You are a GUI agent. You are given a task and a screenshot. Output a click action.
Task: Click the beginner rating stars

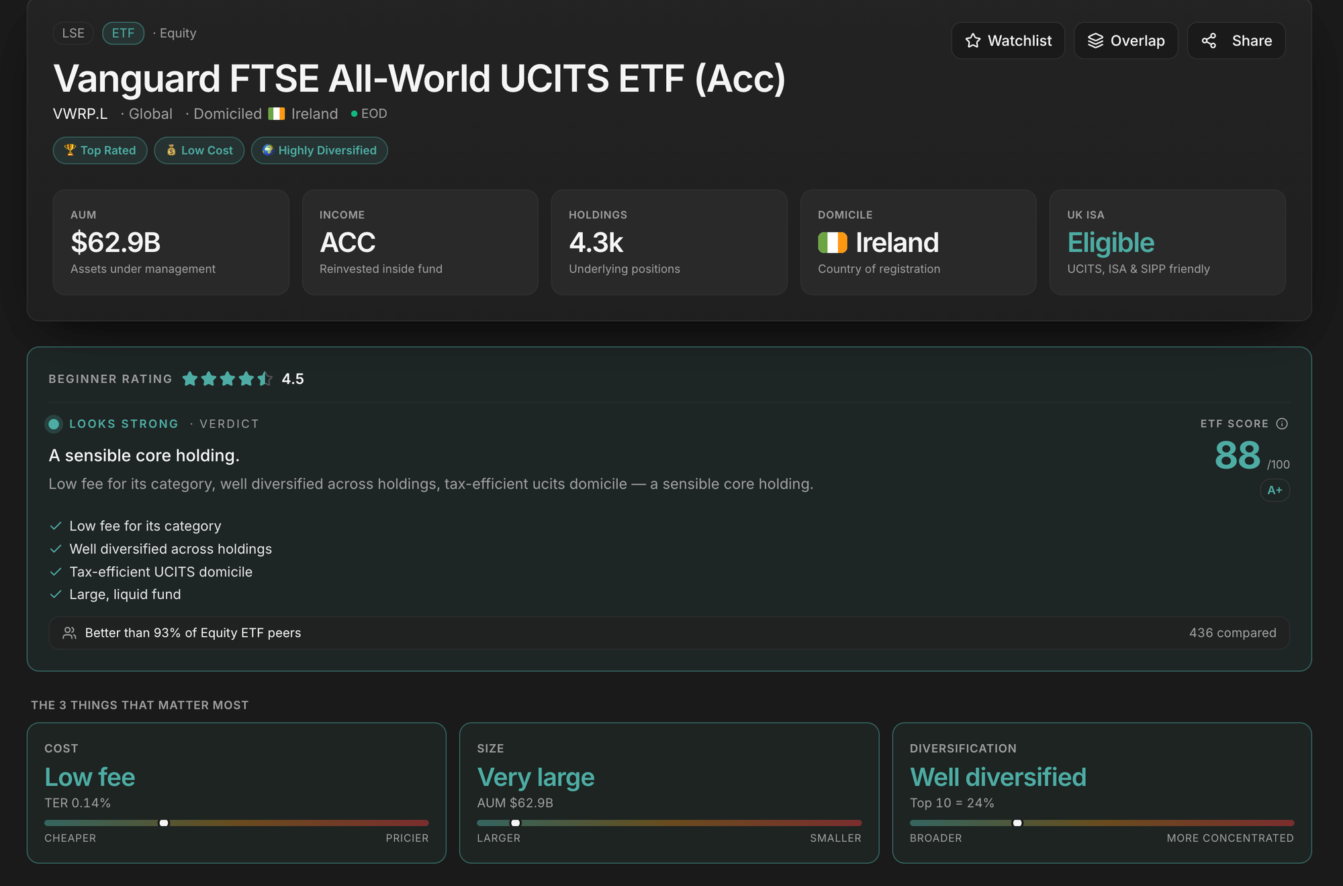tap(227, 379)
